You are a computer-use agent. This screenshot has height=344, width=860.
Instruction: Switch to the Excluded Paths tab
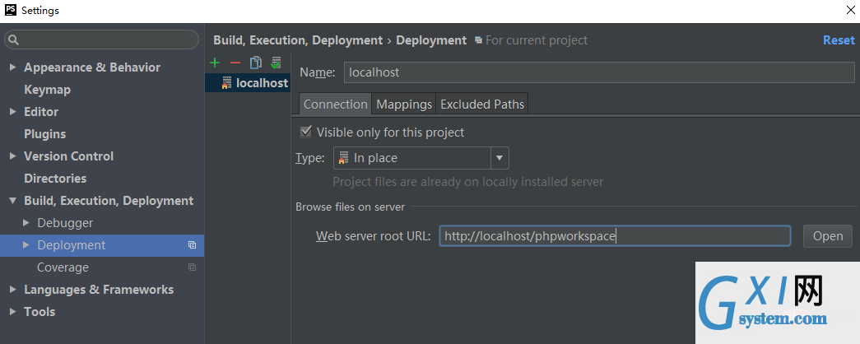tap(482, 104)
